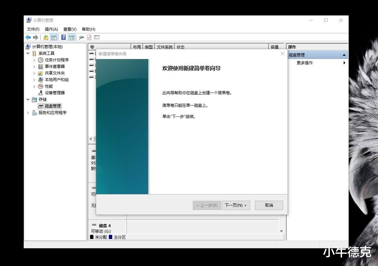
Task: Click the disk properties toolbar icon
Action: 81,37
